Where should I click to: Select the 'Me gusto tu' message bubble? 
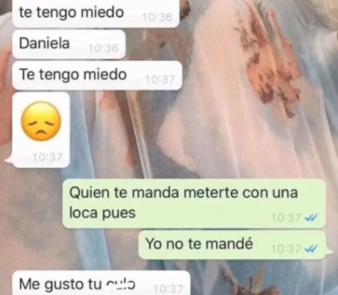click(x=101, y=283)
